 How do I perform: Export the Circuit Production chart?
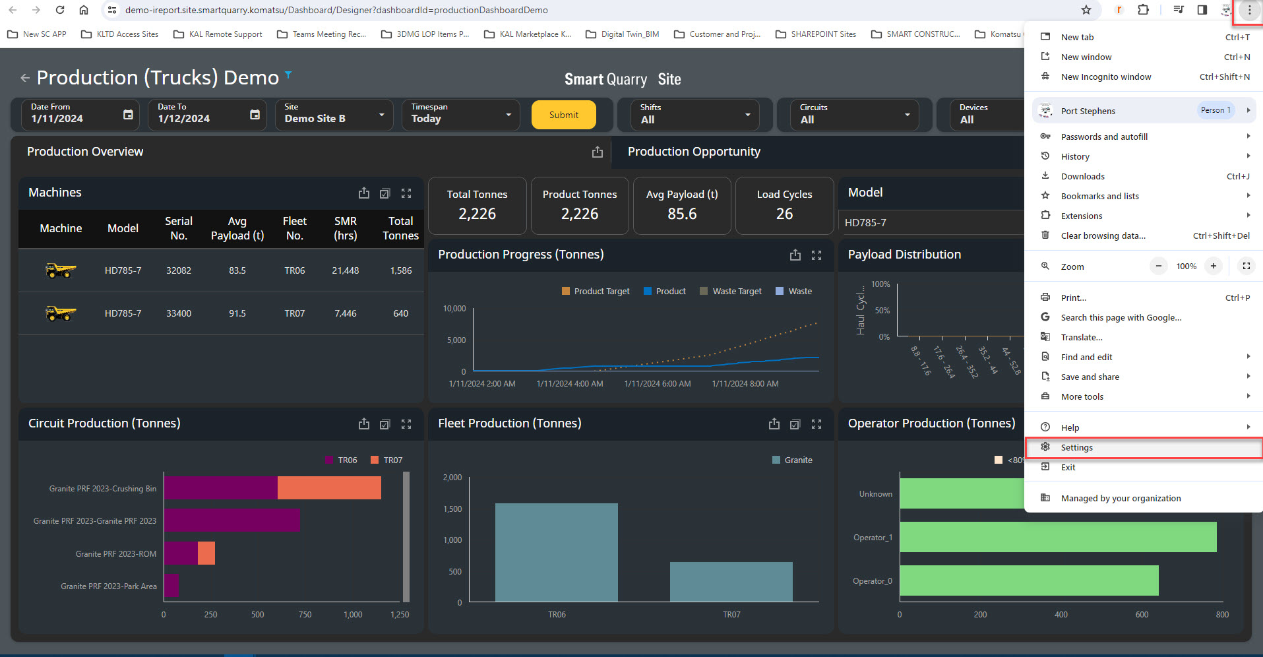click(364, 424)
